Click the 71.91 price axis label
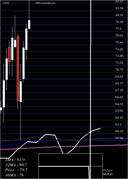 (x=119, y=63)
